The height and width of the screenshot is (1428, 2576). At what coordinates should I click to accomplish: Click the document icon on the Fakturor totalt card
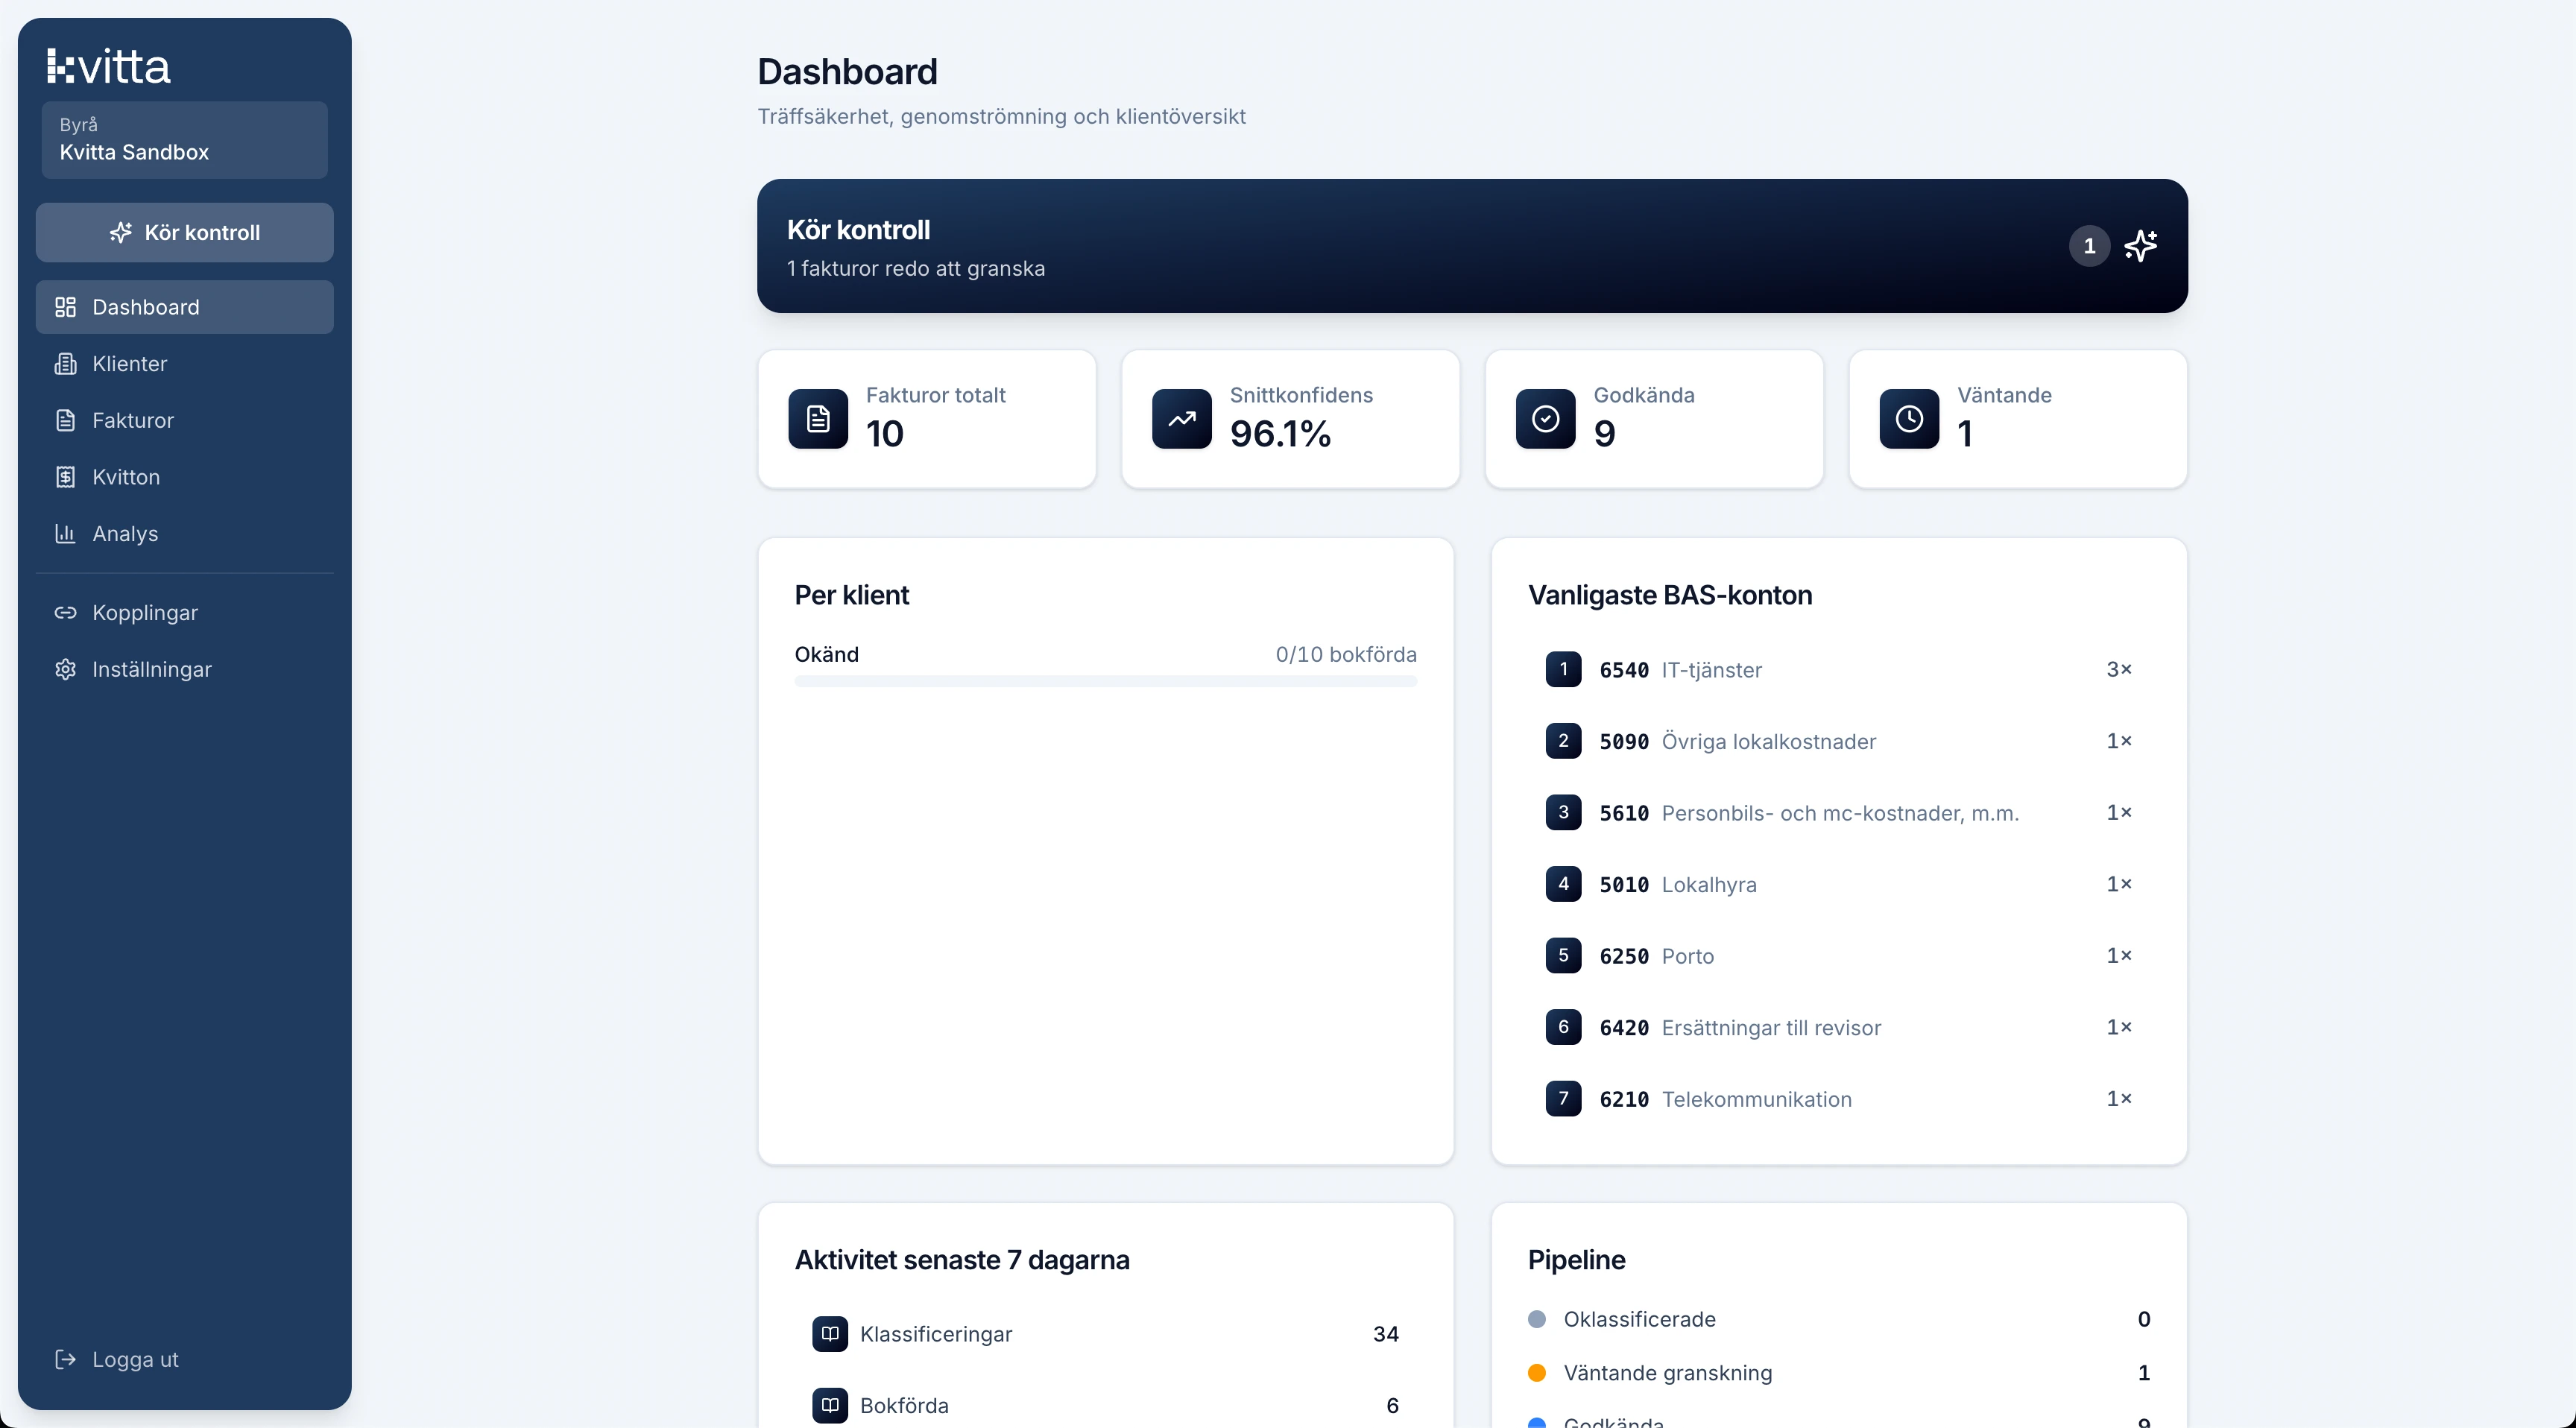click(818, 419)
